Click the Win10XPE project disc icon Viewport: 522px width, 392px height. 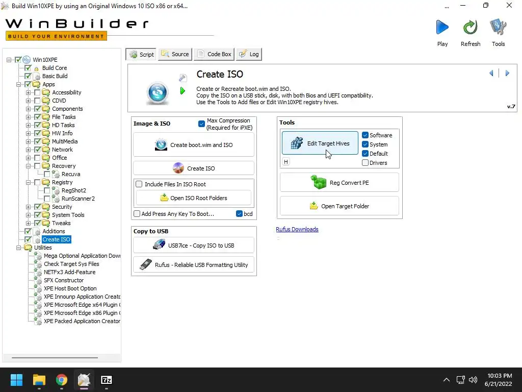pos(27,60)
